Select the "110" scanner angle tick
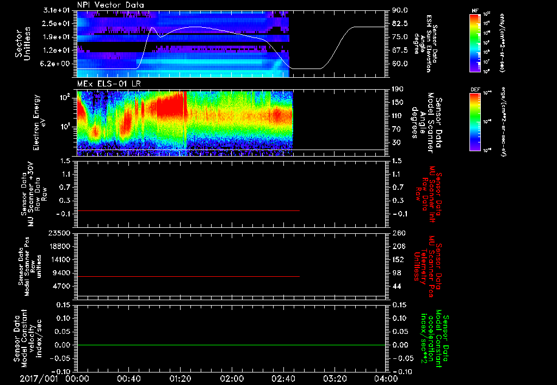The image size is (557, 385). click(x=398, y=116)
